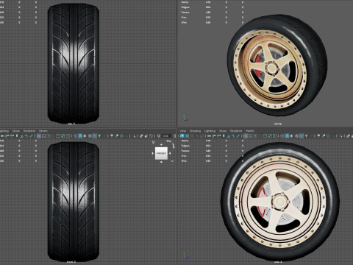Expand ViewCube options chevron
This screenshot has width=353, height=265.
172,161
